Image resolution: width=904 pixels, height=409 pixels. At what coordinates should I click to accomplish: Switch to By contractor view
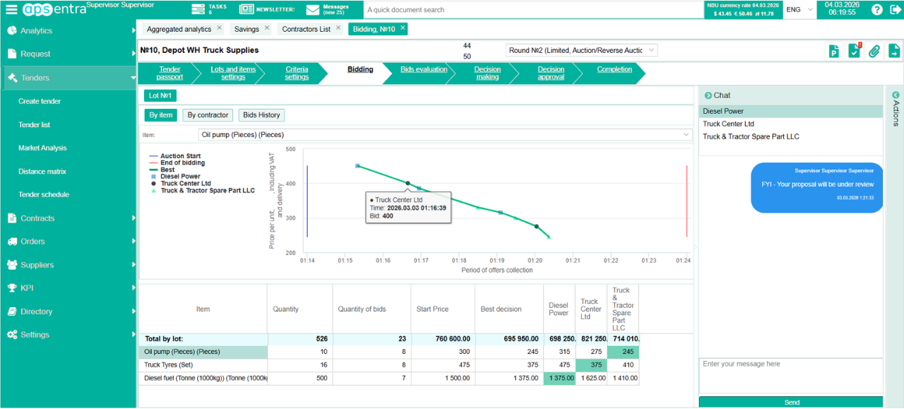click(208, 115)
